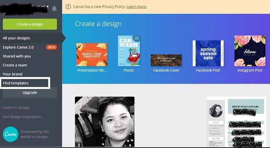270x148 pixels.
Task: Open the resume design thumbnail
Action: [x=236, y=122]
